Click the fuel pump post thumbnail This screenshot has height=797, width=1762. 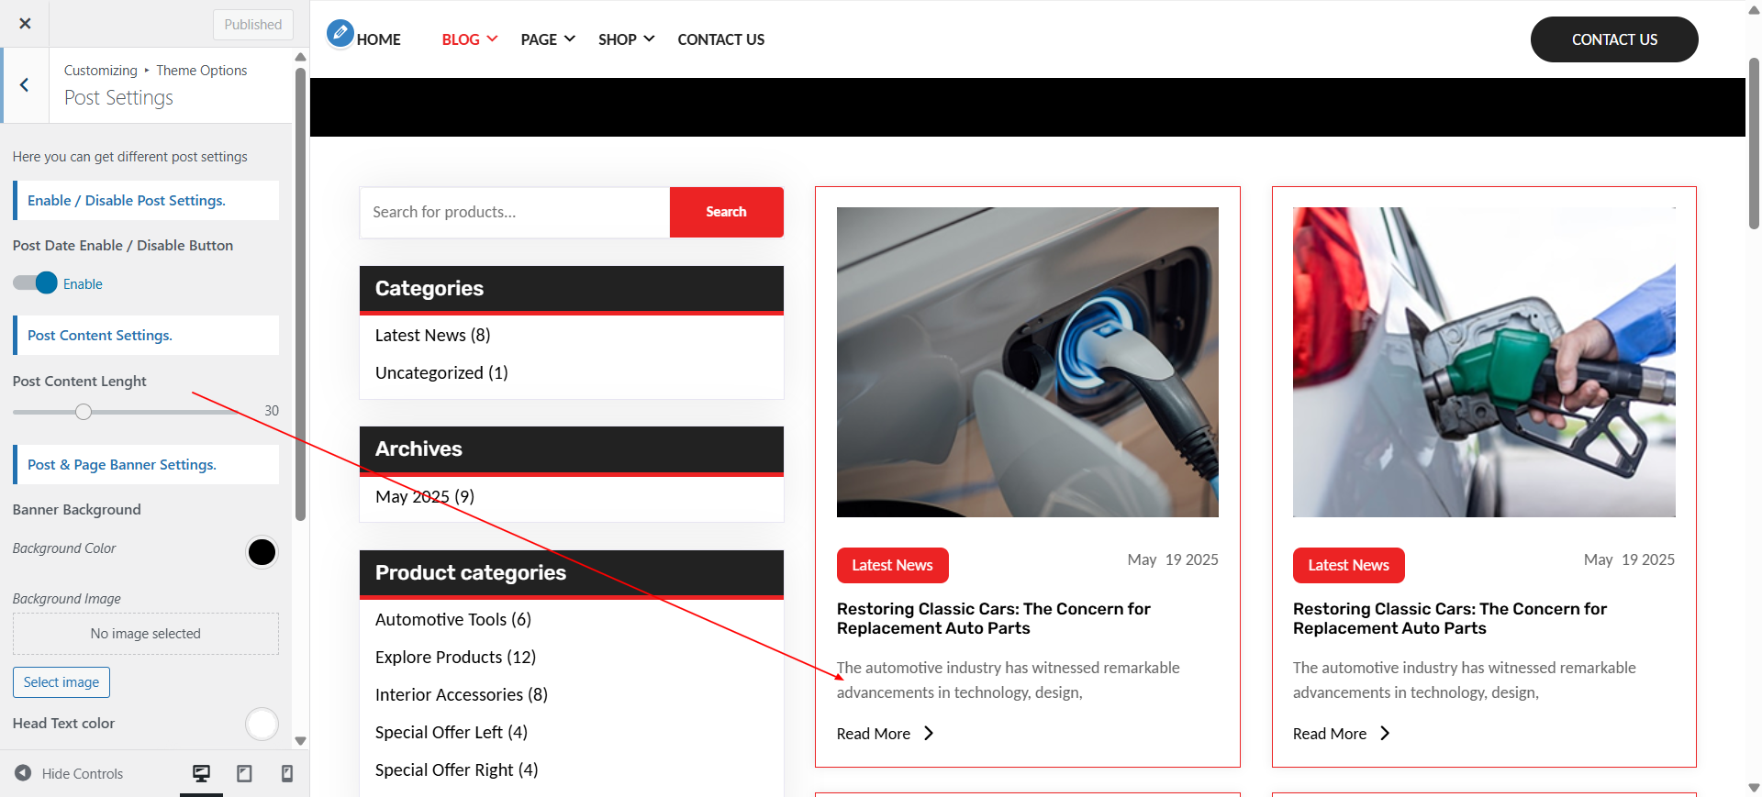1484,362
